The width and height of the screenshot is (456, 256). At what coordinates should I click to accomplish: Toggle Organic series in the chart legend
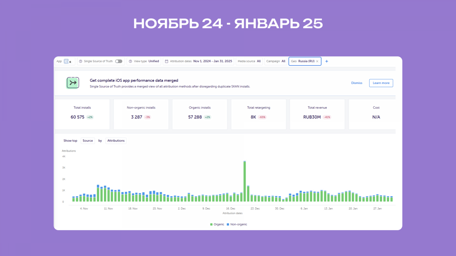coord(217,224)
